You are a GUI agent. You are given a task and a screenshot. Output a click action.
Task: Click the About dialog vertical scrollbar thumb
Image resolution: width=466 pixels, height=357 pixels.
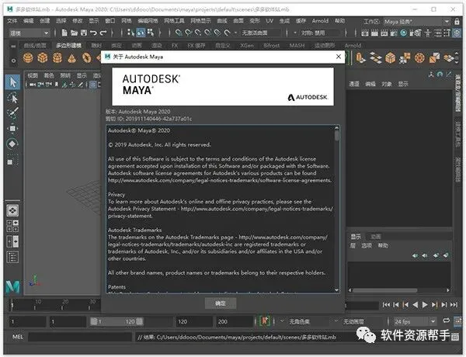[336, 134]
